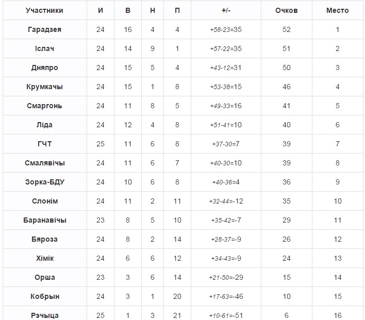Select the Іслач team name
This screenshot has height=320, width=365.
tap(44, 48)
